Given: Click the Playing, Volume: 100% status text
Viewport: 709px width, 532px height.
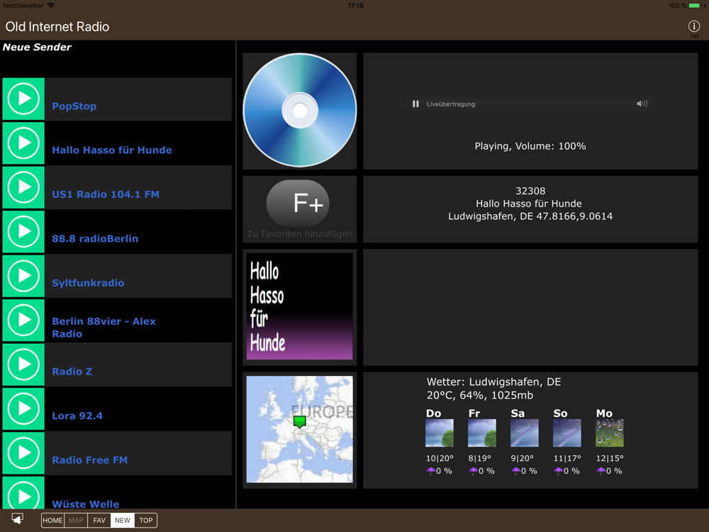Looking at the screenshot, I should (x=530, y=146).
